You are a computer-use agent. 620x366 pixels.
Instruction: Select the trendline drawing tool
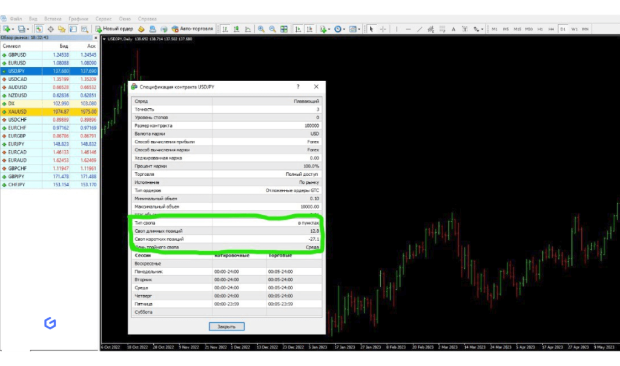420,29
